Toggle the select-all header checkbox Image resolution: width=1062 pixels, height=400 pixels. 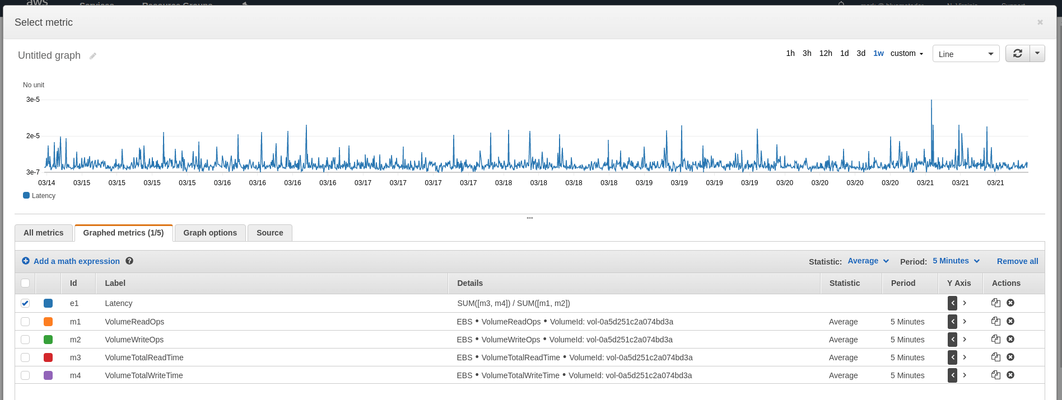click(25, 283)
